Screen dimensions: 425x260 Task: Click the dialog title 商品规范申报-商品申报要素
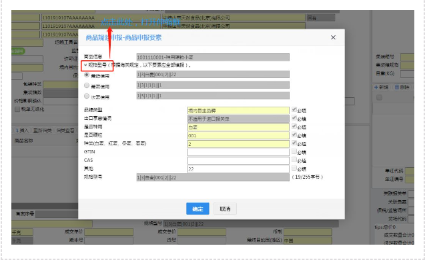123,37
